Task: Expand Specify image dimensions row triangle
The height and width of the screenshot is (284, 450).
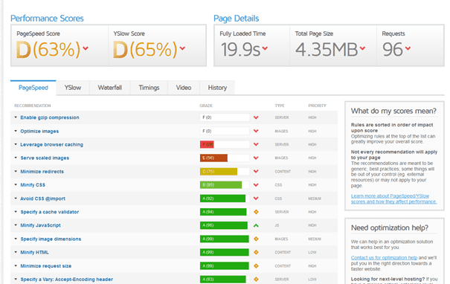Action: pyautogui.click(x=16, y=239)
